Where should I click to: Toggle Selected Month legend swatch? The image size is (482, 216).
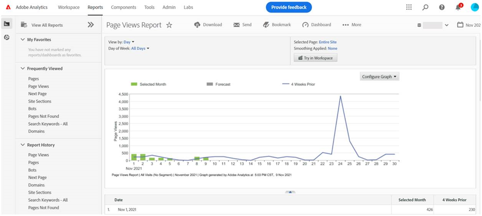point(134,84)
